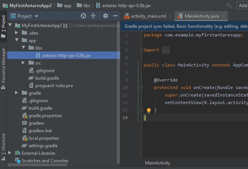This screenshot has width=248, height=169.
Task: Open the Structure side tool window
Action: (3, 144)
